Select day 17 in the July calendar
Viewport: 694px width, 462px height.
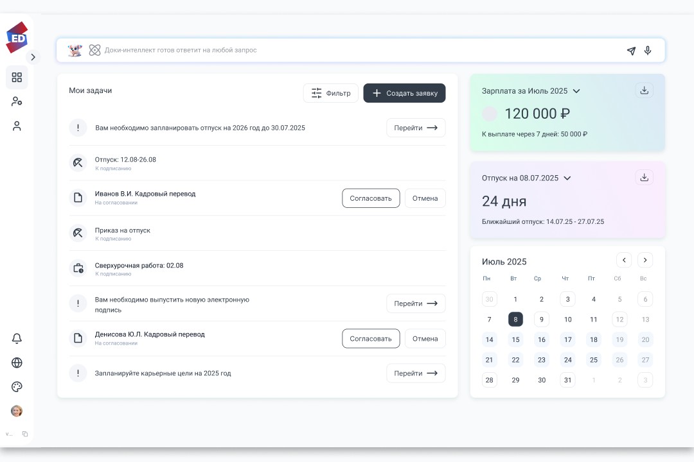(x=567, y=339)
